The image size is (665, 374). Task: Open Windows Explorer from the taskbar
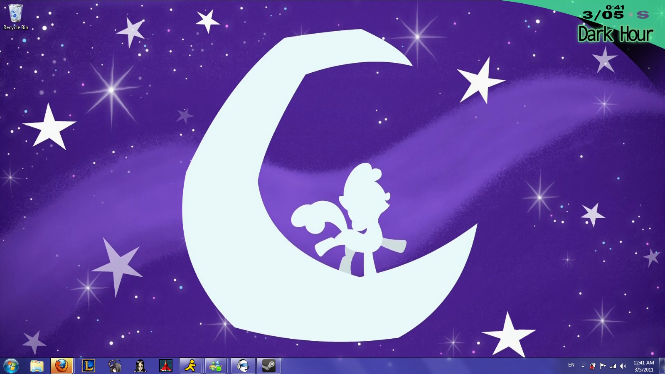[x=37, y=366]
